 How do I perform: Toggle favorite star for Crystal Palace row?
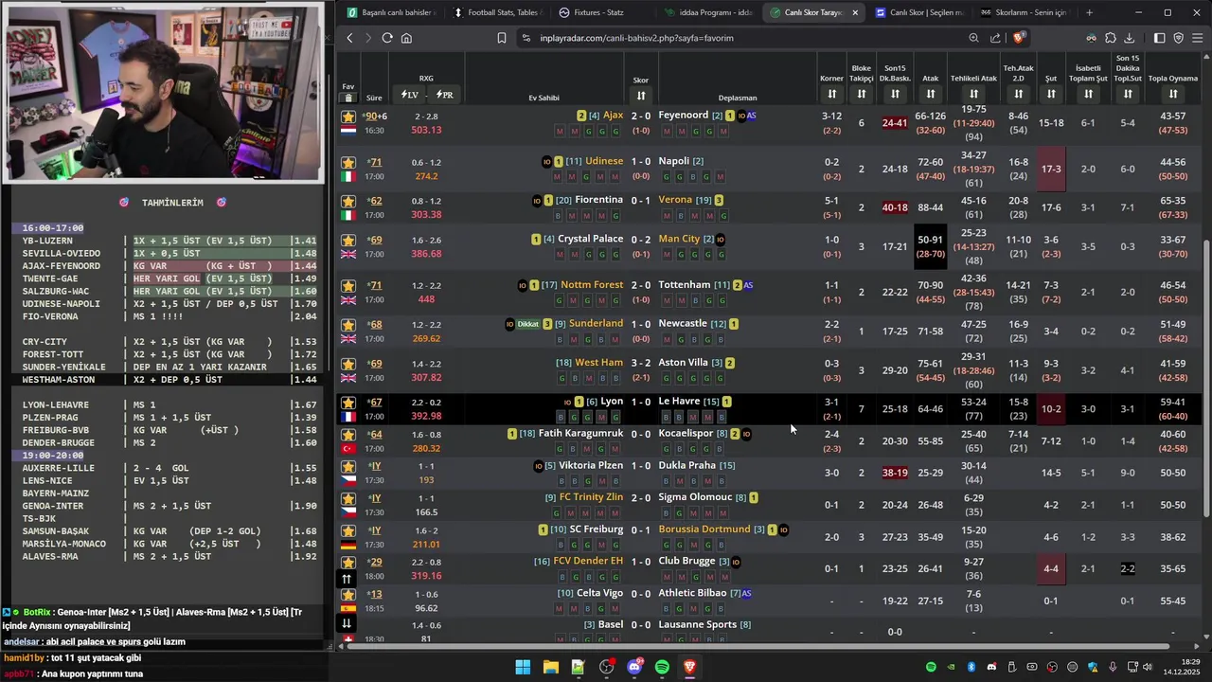click(x=348, y=240)
